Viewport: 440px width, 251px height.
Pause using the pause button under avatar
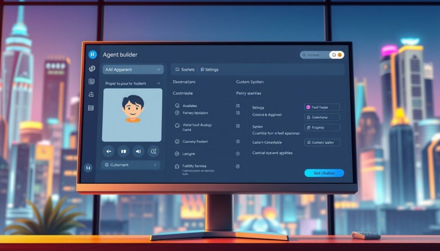(124, 151)
